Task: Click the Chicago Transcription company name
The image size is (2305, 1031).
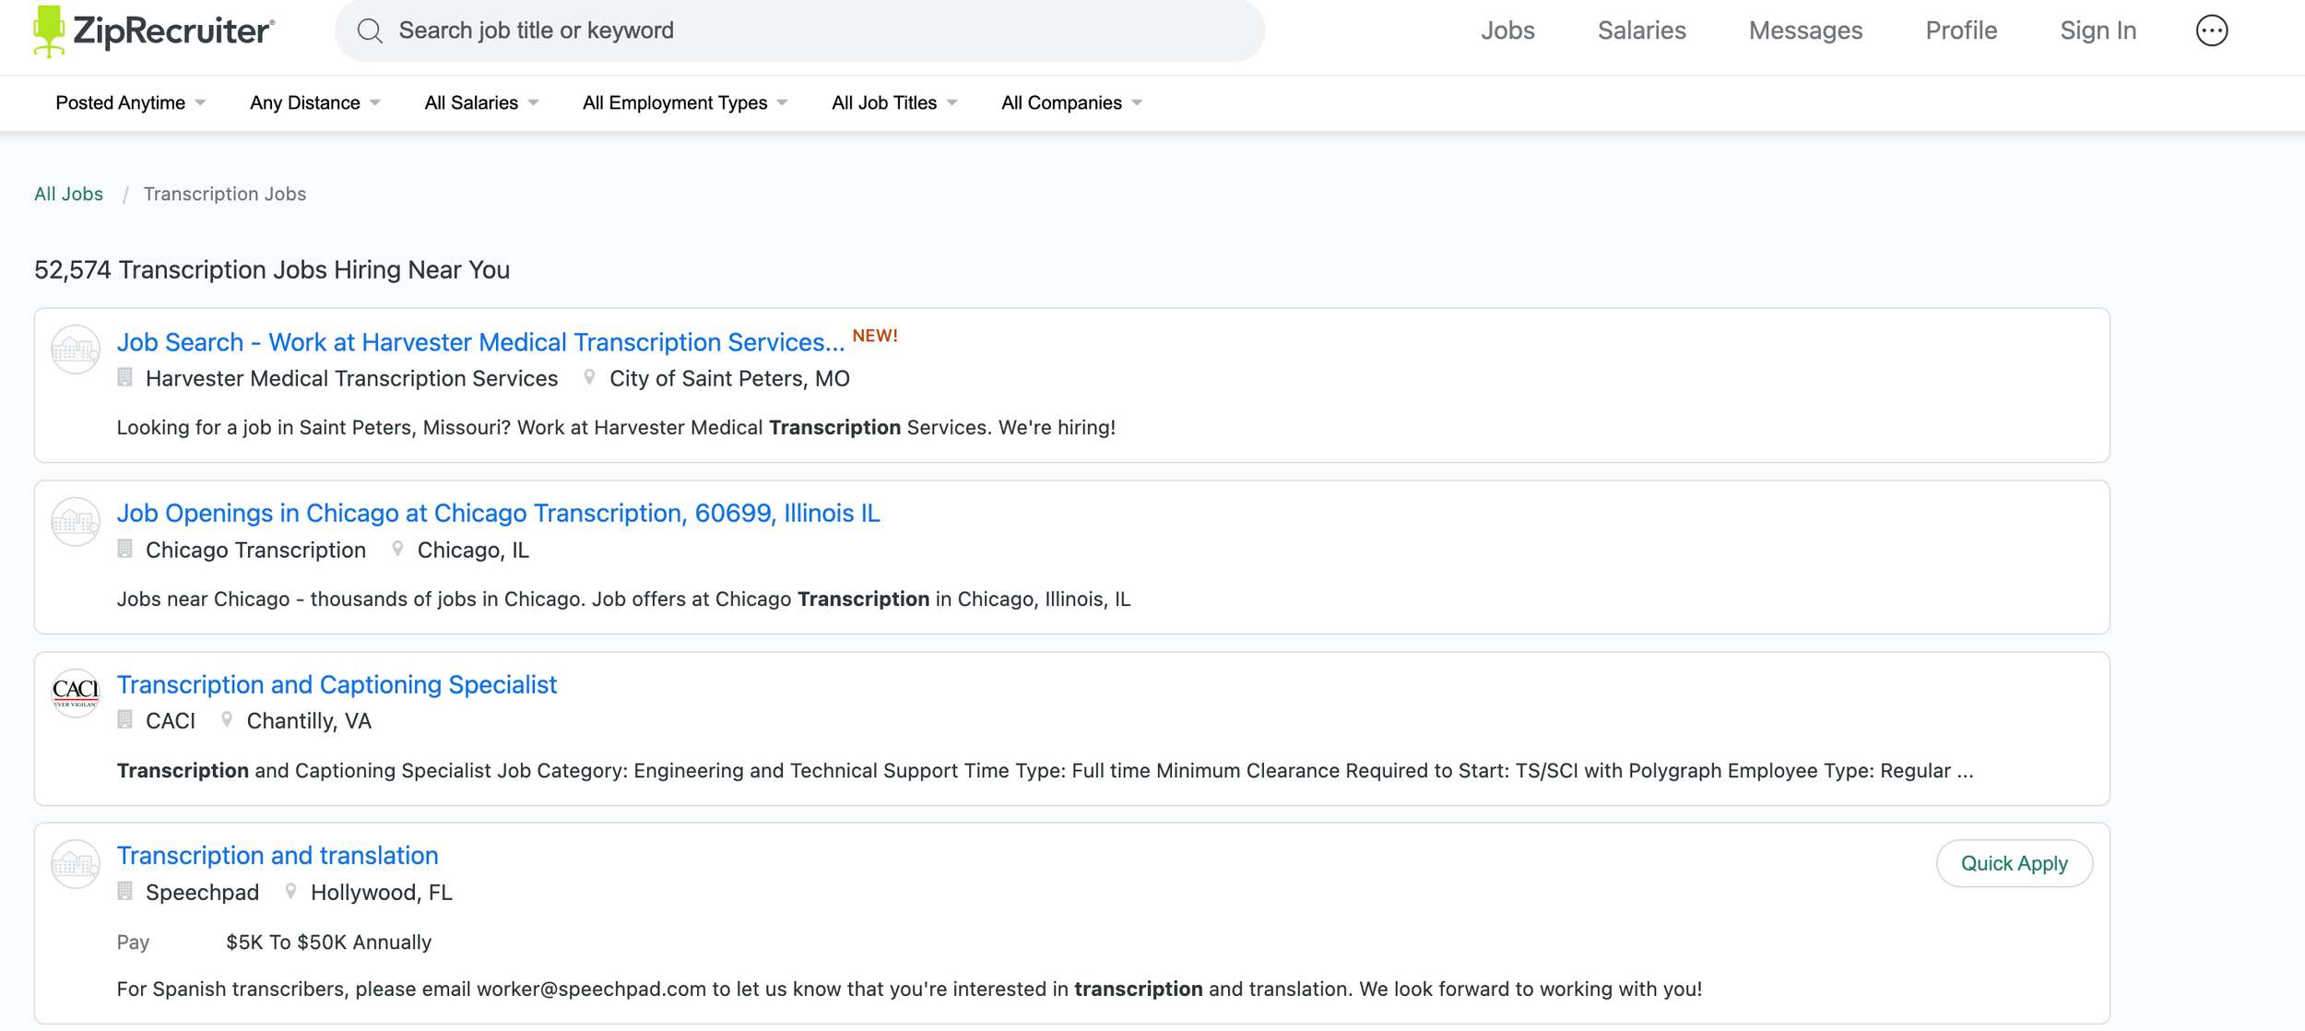Action: coord(255,550)
